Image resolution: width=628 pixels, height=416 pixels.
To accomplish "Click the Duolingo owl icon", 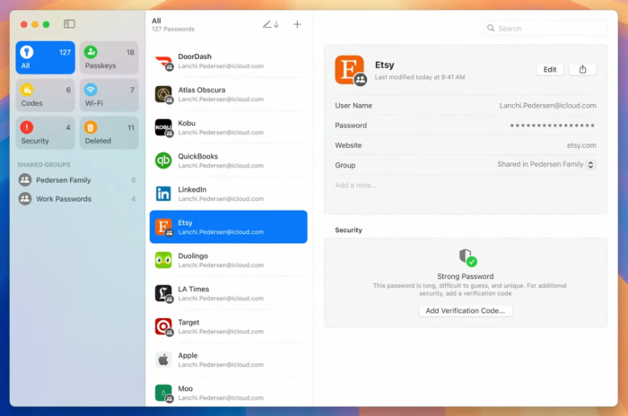I will [x=163, y=260].
